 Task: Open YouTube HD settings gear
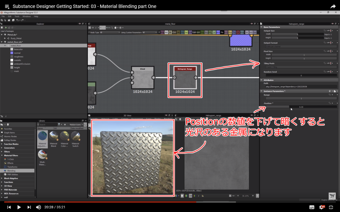pos(322,207)
